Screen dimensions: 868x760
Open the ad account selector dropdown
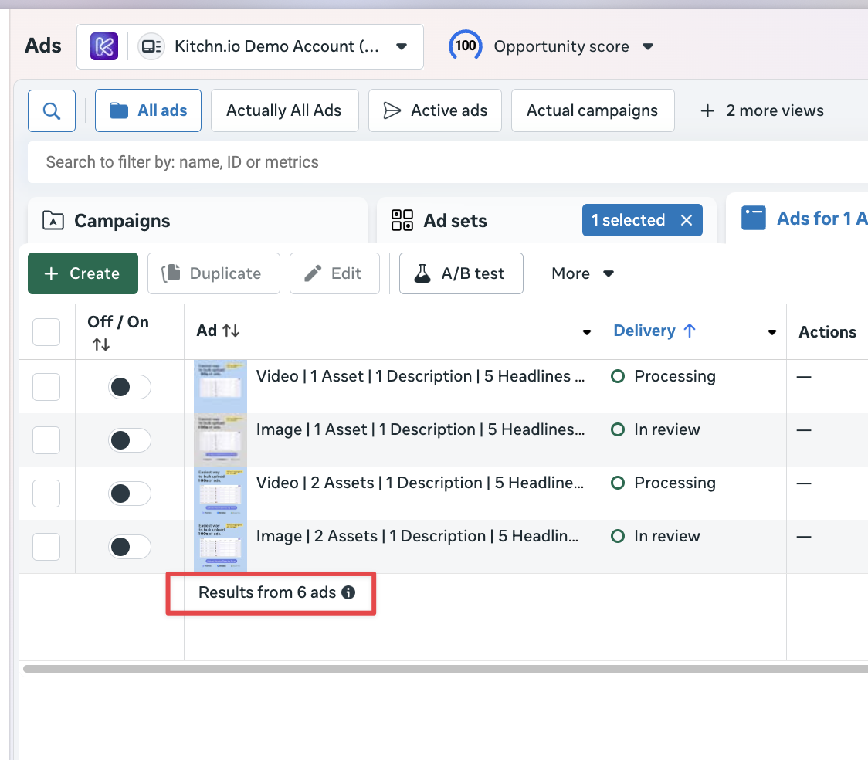tap(401, 46)
